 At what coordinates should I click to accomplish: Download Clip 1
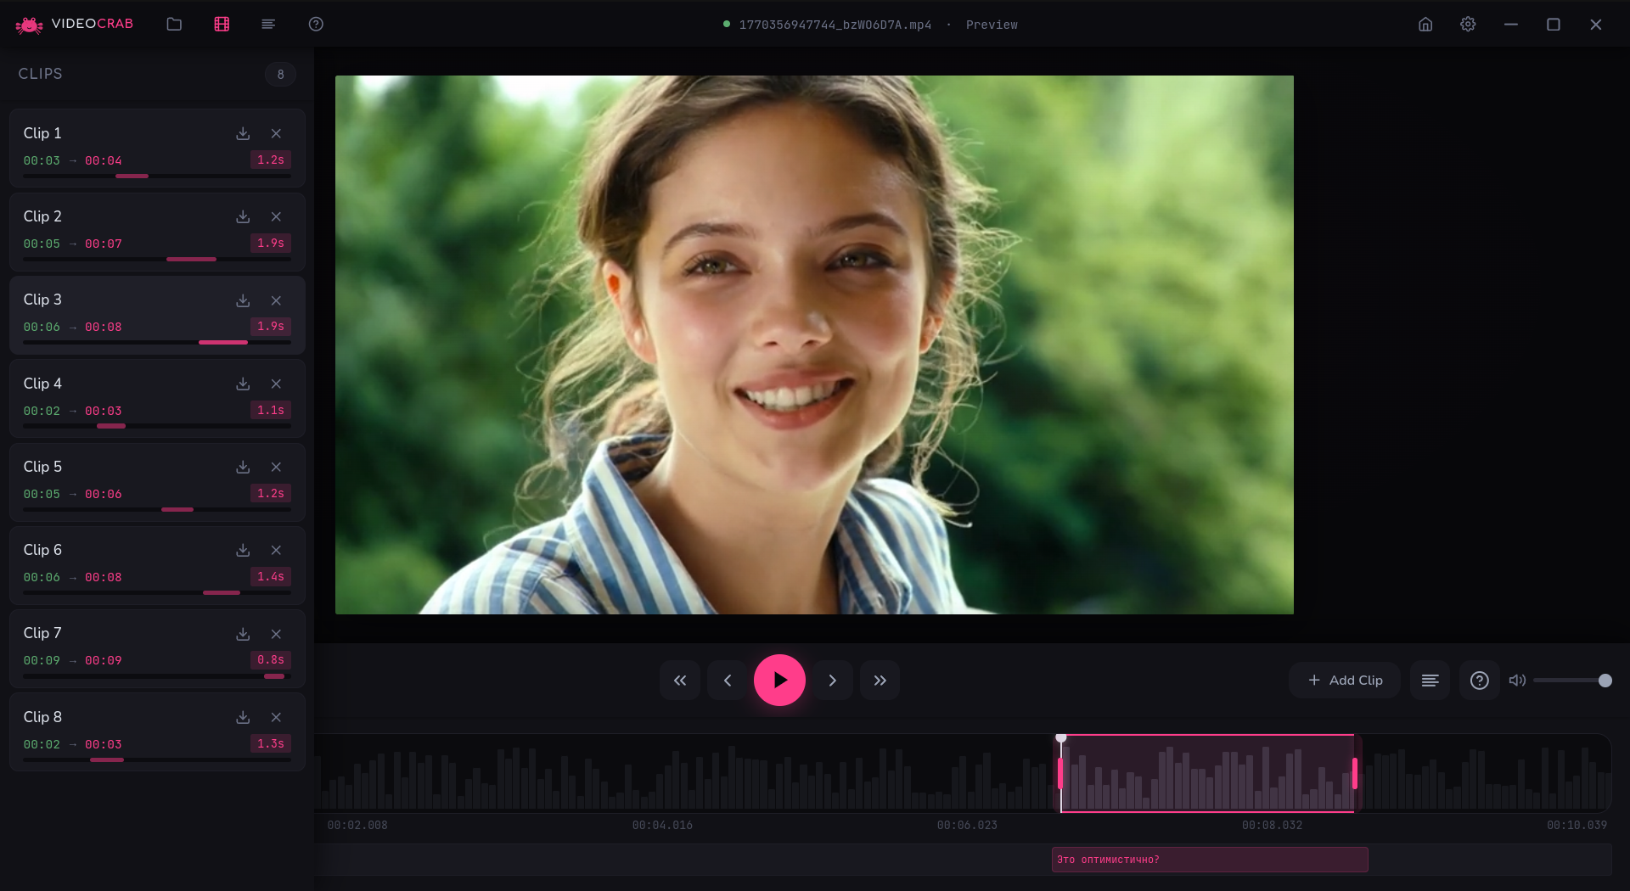point(243,133)
